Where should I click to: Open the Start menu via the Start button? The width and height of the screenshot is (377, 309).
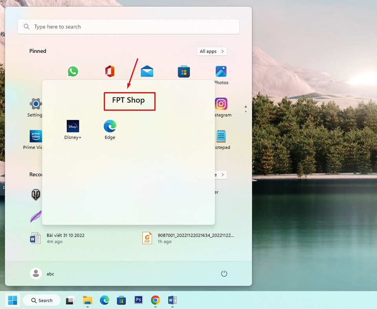point(12,300)
